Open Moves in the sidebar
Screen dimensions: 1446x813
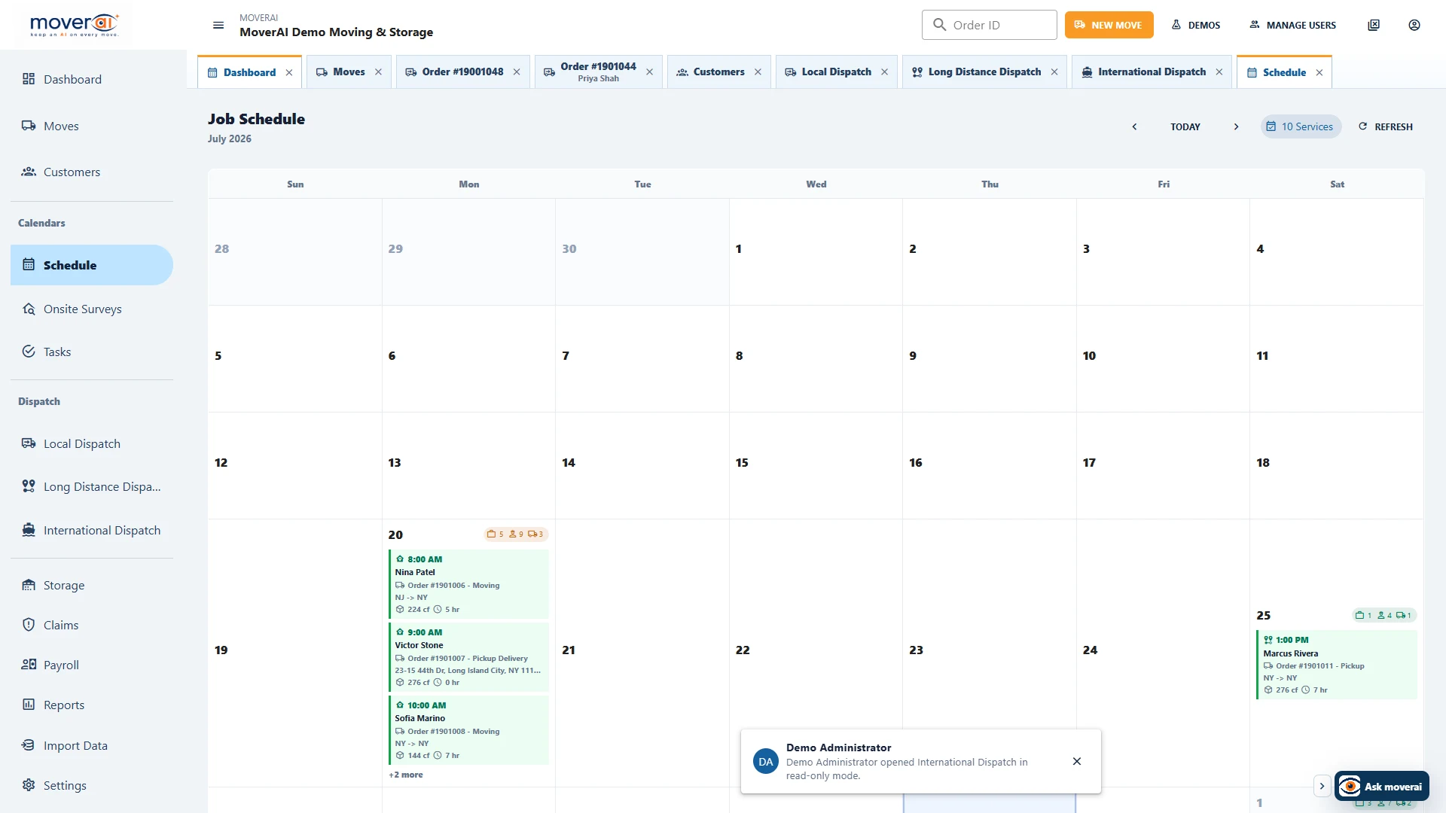coord(92,126)
